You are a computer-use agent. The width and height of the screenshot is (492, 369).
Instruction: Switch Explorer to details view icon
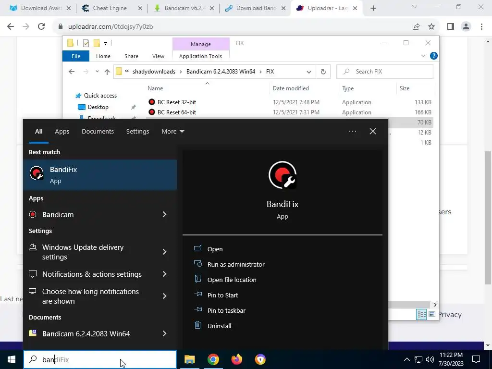(421, 314)
